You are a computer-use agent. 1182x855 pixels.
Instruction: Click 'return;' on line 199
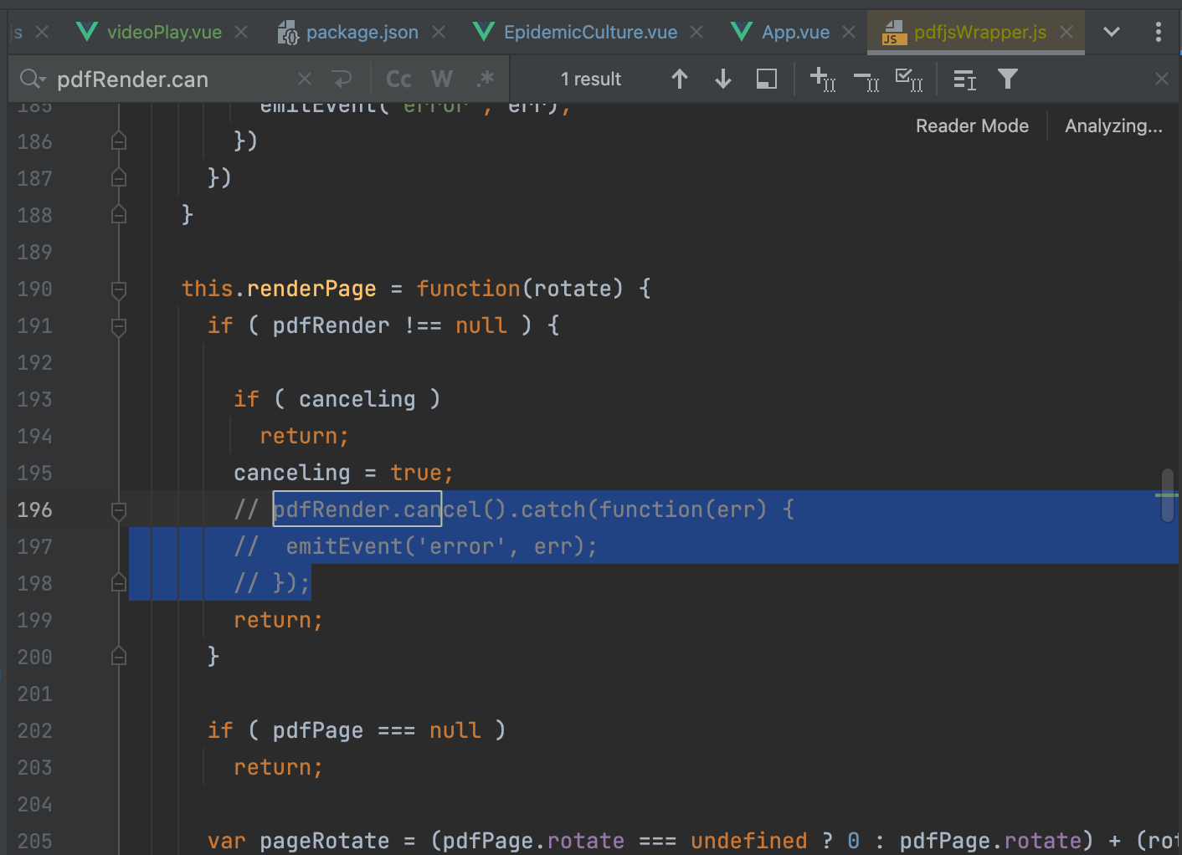[278, 620]
